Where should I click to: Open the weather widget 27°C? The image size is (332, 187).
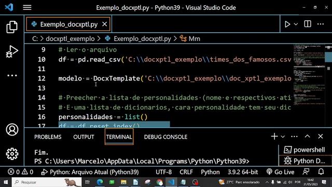pos(240,182)
